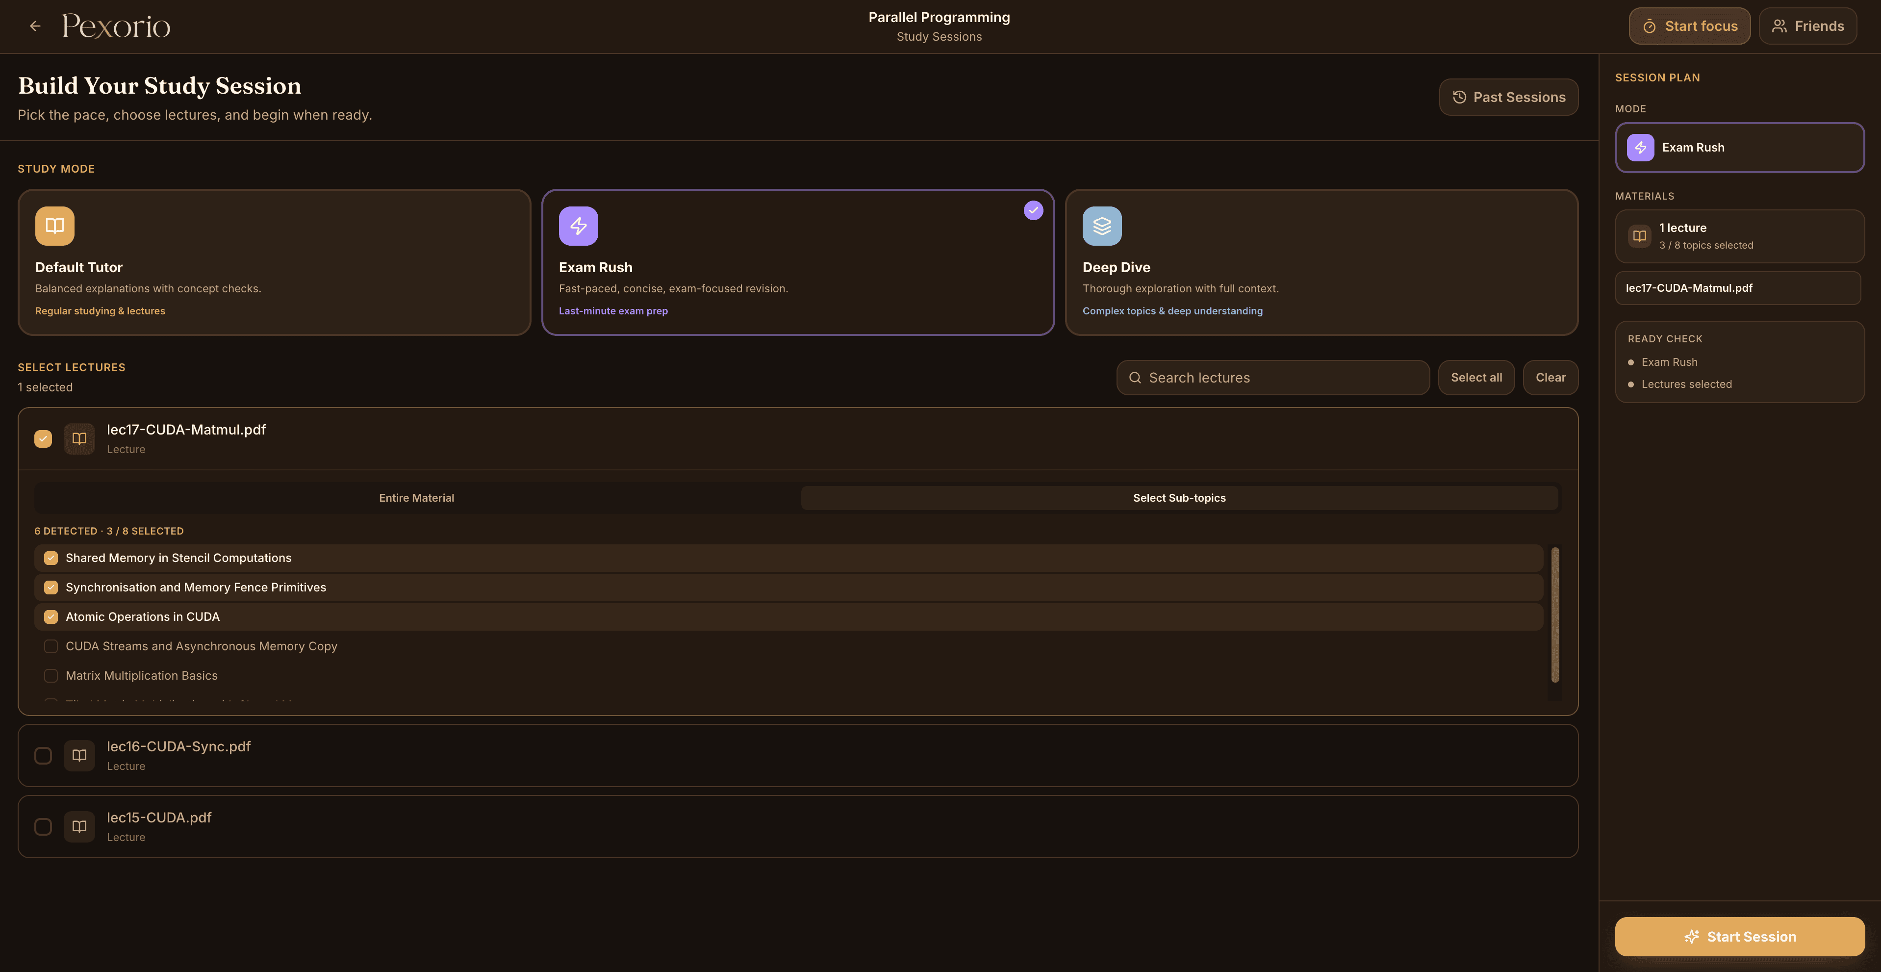Check the lec15-CUDA.pdf lecture checkbox
Viewport: 1881px width, 972px height.
pyautogui.click(x=43, y=827)
